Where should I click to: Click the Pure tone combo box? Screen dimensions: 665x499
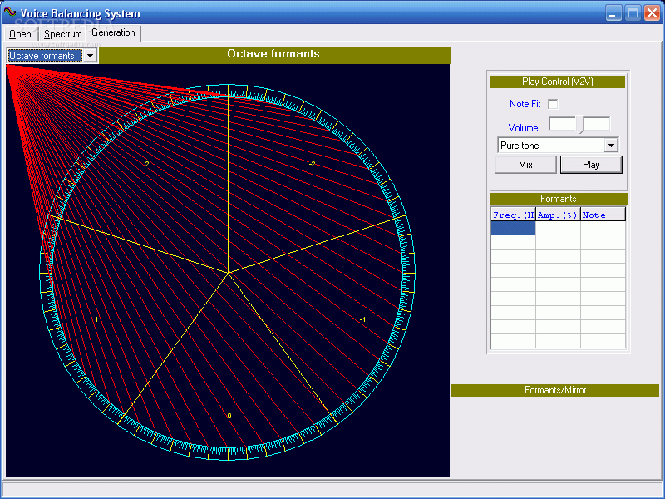click(558, 146)
